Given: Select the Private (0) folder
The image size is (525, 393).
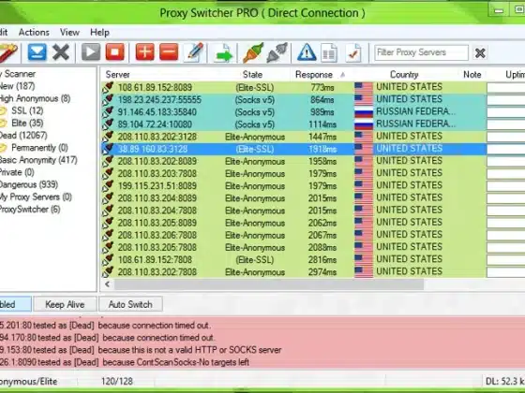Looking at the screenshot, I should coord(17,172).
